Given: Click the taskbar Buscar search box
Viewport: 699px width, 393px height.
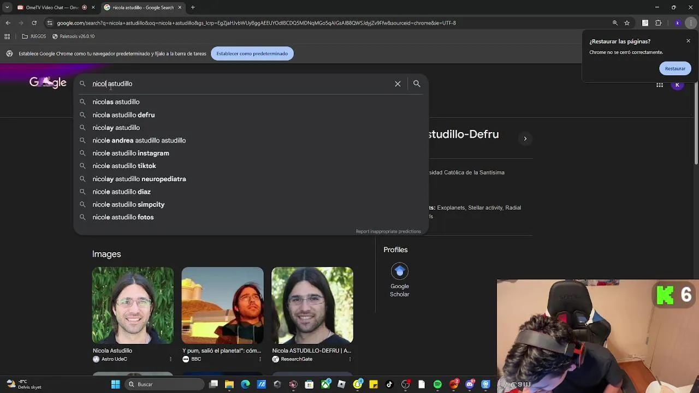Looking at the screenshot, I should (x=164, y=384).
